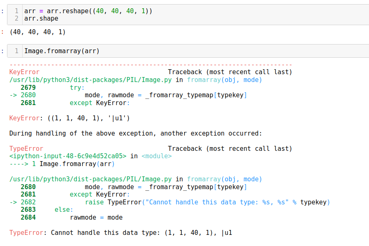Click the 'During handling of the above exception' text
369x246 pixels.
[x=135, y=134]
